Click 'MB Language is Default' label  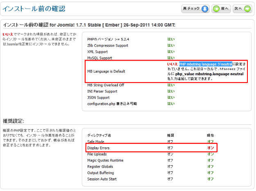pos(106,71)
